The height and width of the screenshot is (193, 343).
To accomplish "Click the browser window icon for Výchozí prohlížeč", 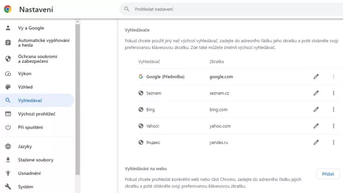I will [8, 114].
